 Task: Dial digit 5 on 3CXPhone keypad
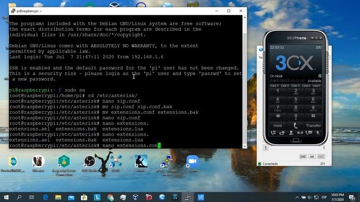click(x=295, y=100)
